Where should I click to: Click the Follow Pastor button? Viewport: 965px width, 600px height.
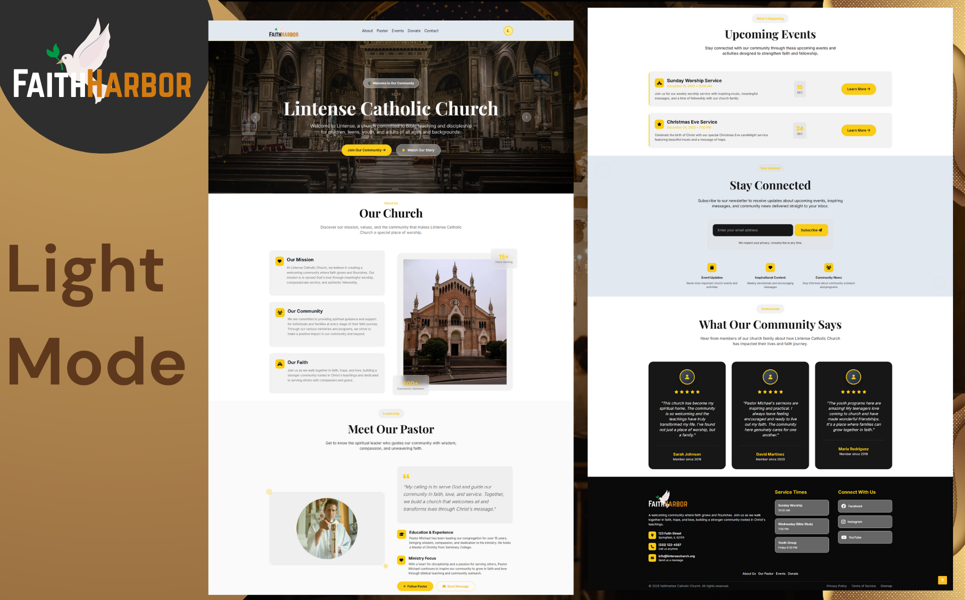(x=415, y=586)
